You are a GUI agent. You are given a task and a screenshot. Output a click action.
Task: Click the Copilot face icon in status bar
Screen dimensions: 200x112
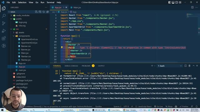pos(176,106)
